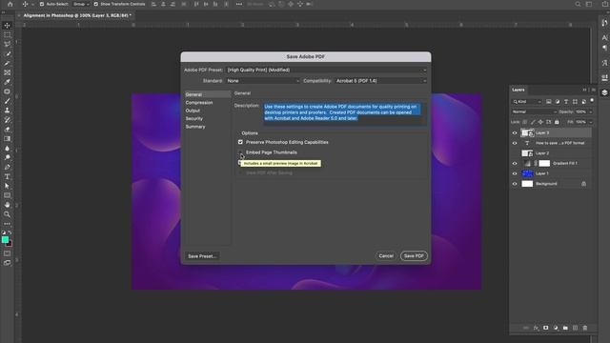Screen dimensions: 610x343
Task: Filter layers by type layers icon
Action: 566,102
